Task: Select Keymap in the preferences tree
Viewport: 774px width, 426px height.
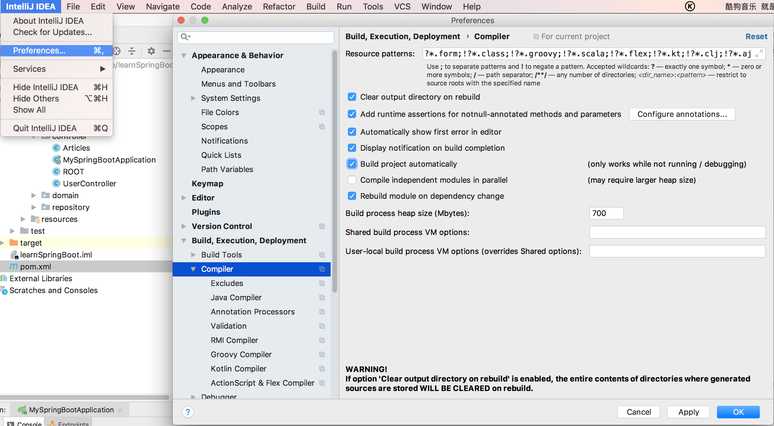Action: [207, 184]
